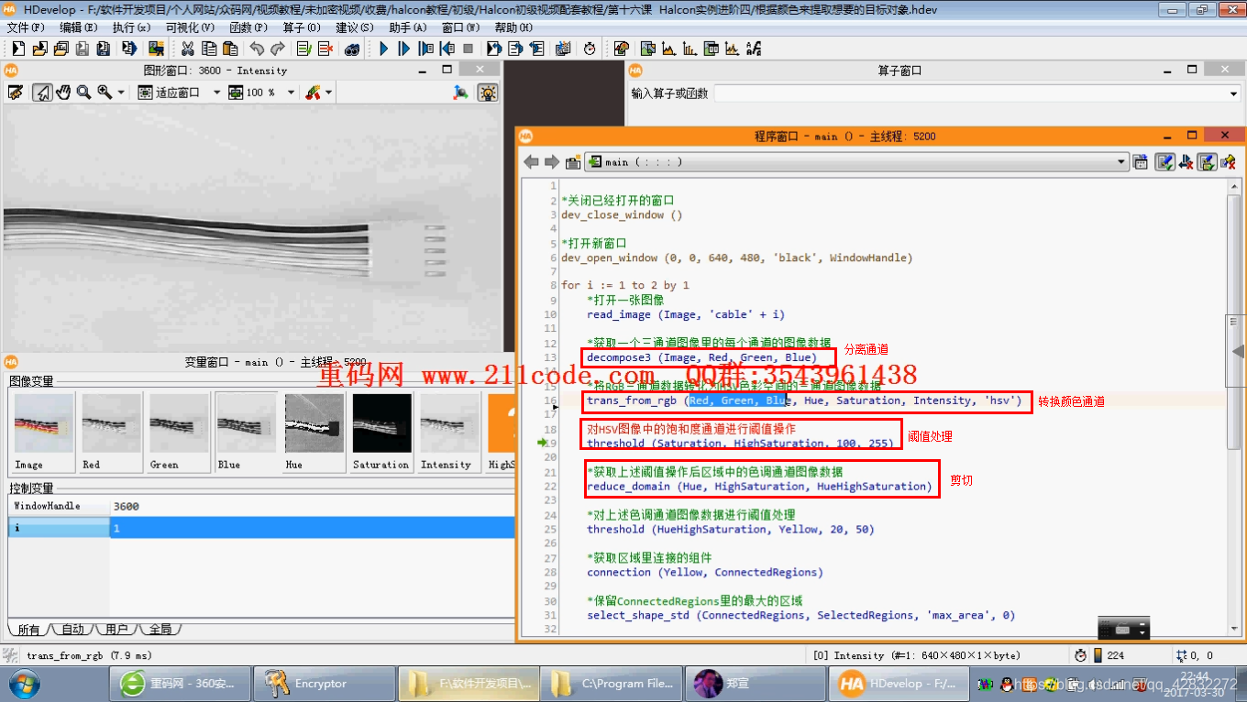
Task: Click the procedure icon beside the main dropdown
Action: click(x=573, y=162)
